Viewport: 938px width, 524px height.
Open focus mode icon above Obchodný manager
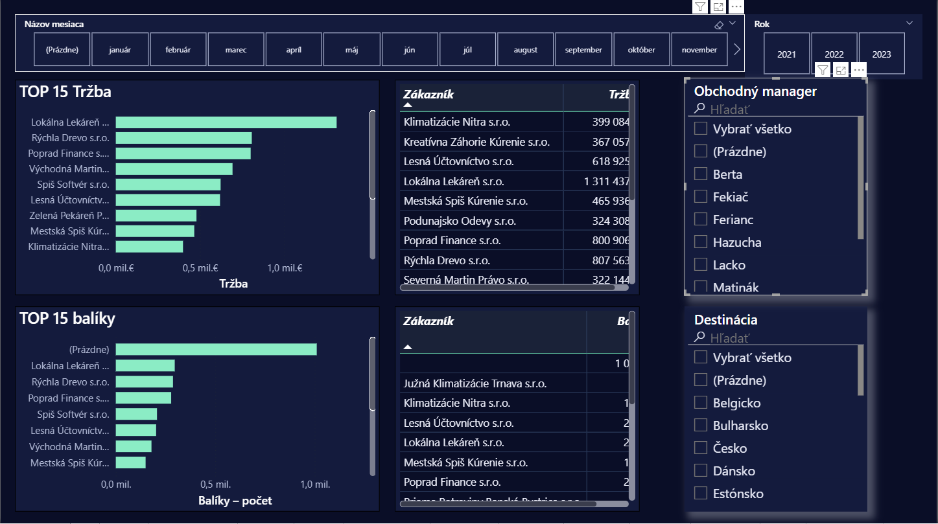pyautogui.click(x=841, y=70)
